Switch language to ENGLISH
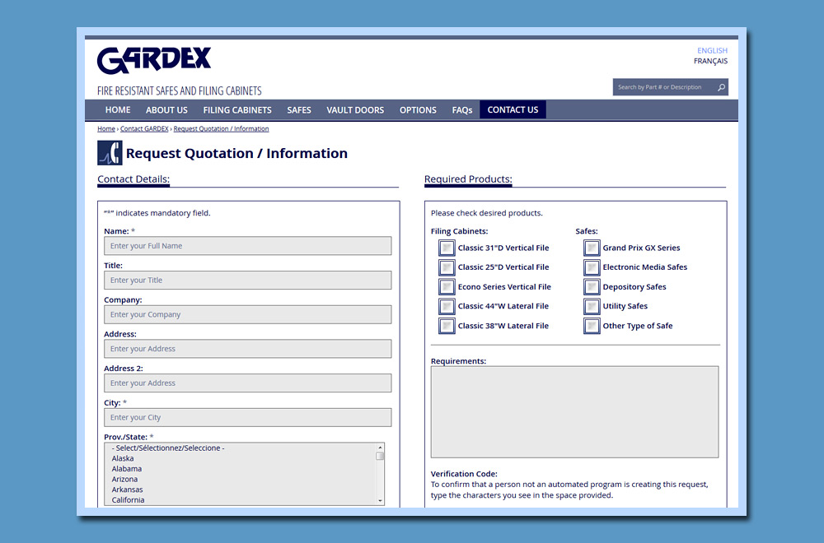The image size is (824, 543). pyautogui.click(x=712, y=50)
